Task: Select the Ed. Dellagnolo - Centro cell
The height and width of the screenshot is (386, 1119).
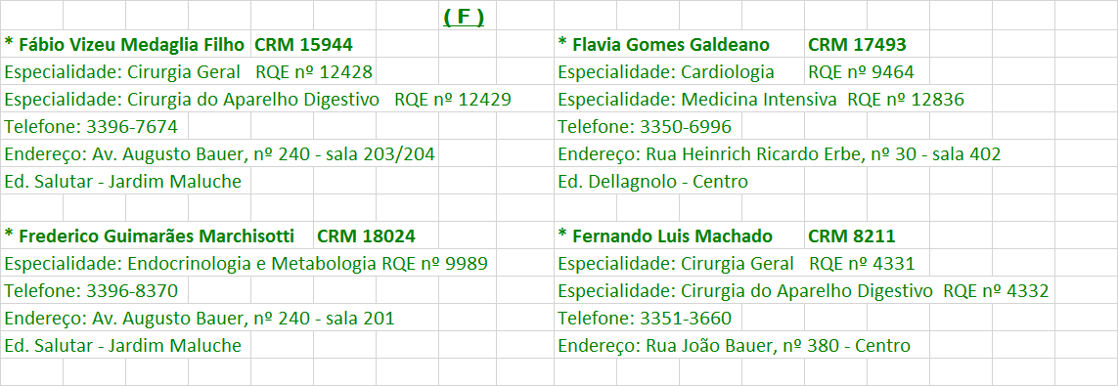Action: [x=653, y=181]
